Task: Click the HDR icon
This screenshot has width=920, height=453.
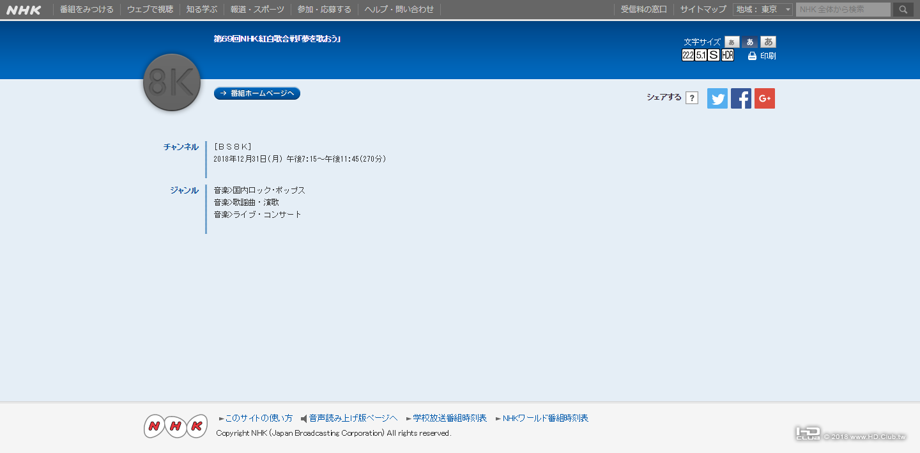Action: click(x=728, y=56)
